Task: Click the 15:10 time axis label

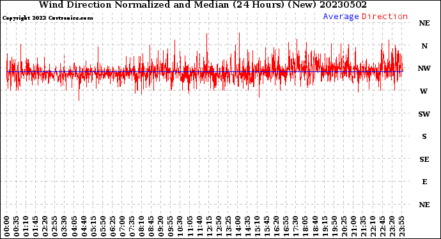Action: (257, 226)
